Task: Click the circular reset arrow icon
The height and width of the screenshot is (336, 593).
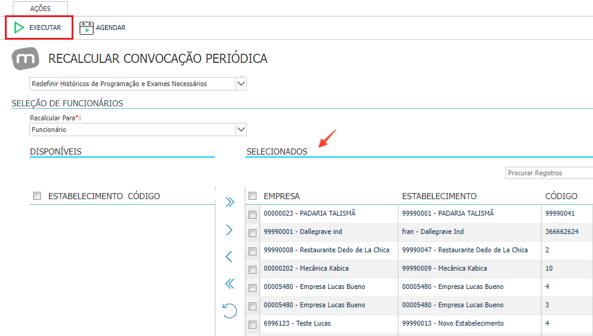Action: coord(229,311)
